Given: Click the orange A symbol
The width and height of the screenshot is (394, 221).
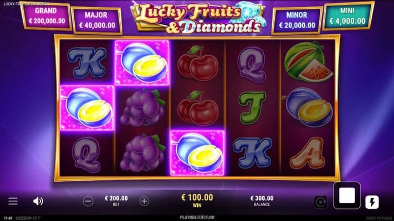Looking at the screenshot, I should coord(308,153).
